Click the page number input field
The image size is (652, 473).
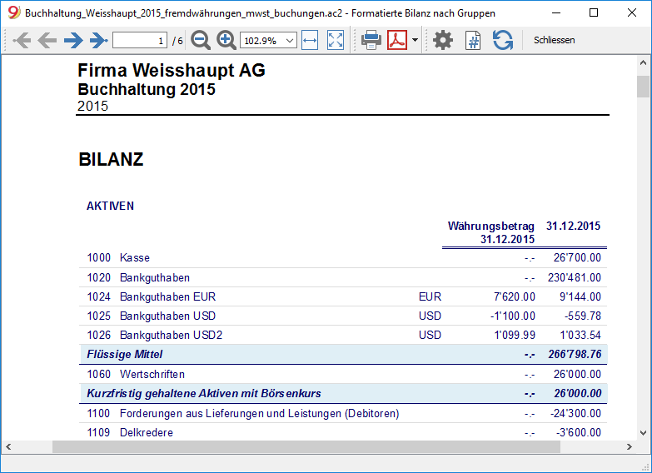(140, 40)
